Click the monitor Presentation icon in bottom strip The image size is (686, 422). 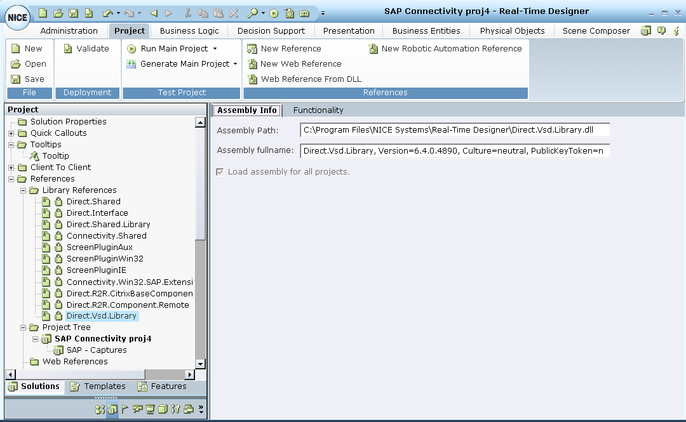pyautogui.click(x=150, y=409)
